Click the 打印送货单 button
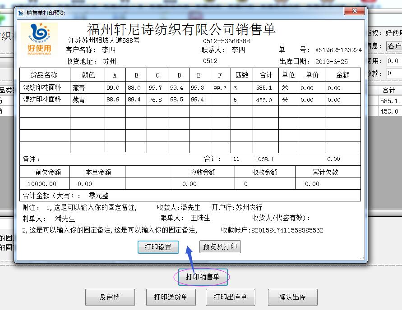The height and width of the screenshot is (310, 402). tap(171, 297)
